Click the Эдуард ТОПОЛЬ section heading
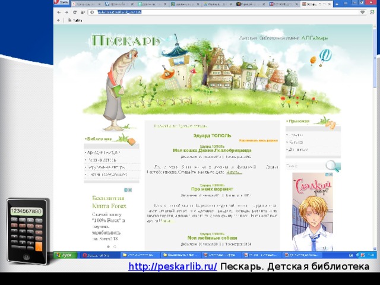Screen dimensions: 380x285 (212, 135)
